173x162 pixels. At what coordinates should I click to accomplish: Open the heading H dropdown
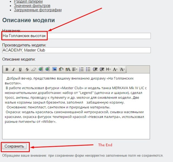(x=108, y=69)
